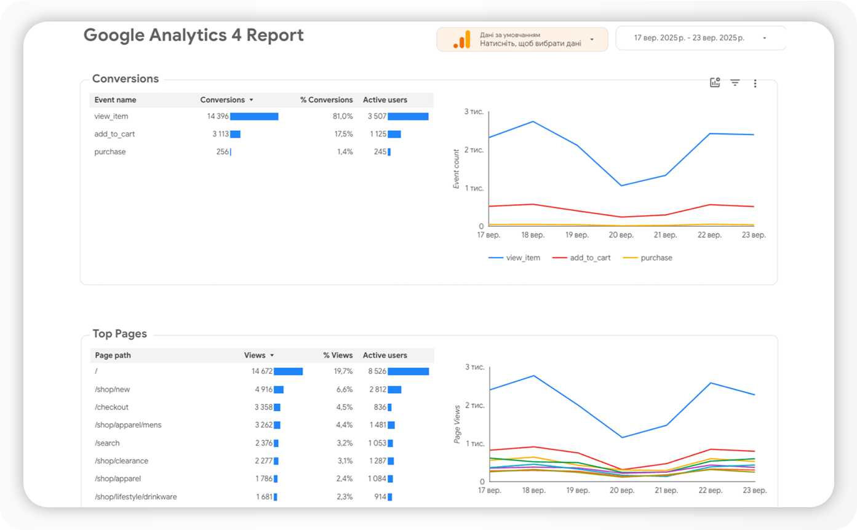Image resolution: width=857 pixels, height=530 pixels.
Task: Click the sort arrow next to Views header
Action: pyautogui.click(x=272, y=355)
